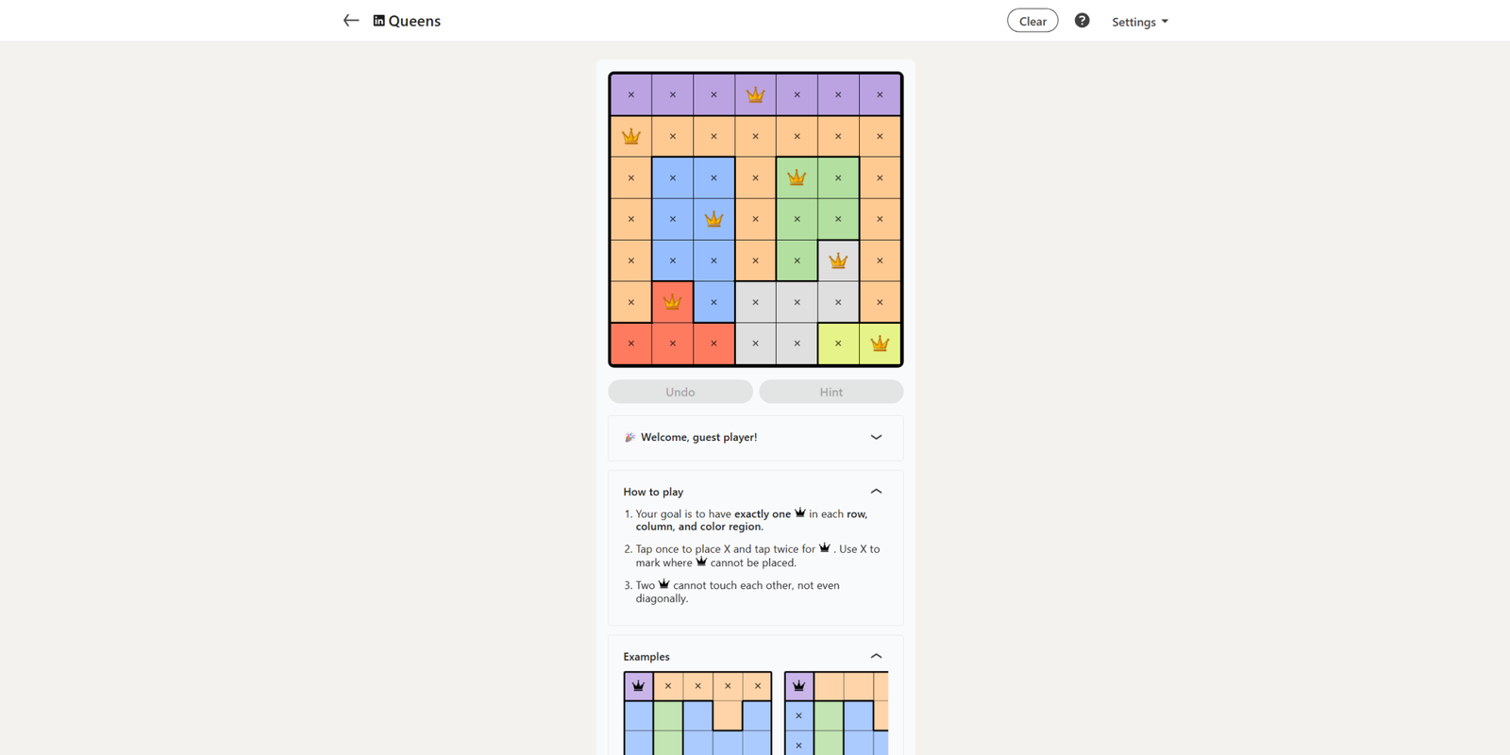Click the Hint button

pyautogui.click(x=830, y=392)
